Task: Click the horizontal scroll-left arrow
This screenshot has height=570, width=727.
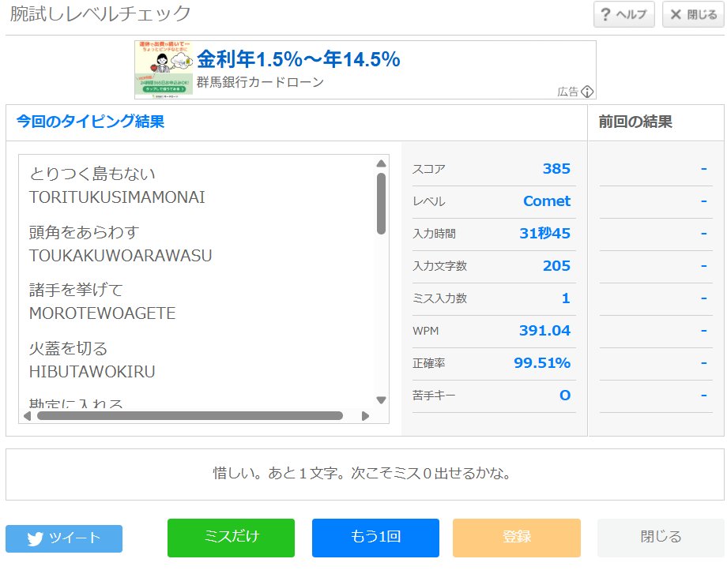Action: [x=28, y=416]
